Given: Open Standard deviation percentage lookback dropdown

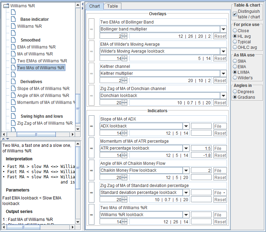Looking at the screenshot, I should coord(186,193).
